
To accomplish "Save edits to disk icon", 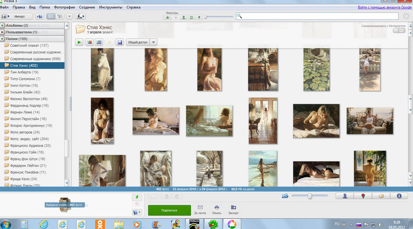I will point(120,42).
